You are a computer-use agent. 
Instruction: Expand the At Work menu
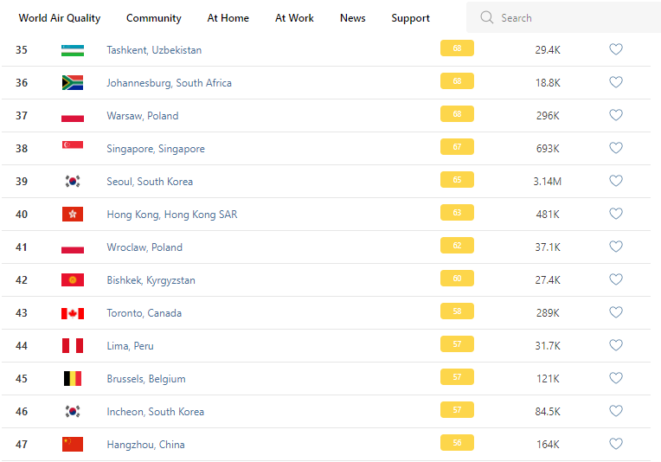tap(294, 18)
